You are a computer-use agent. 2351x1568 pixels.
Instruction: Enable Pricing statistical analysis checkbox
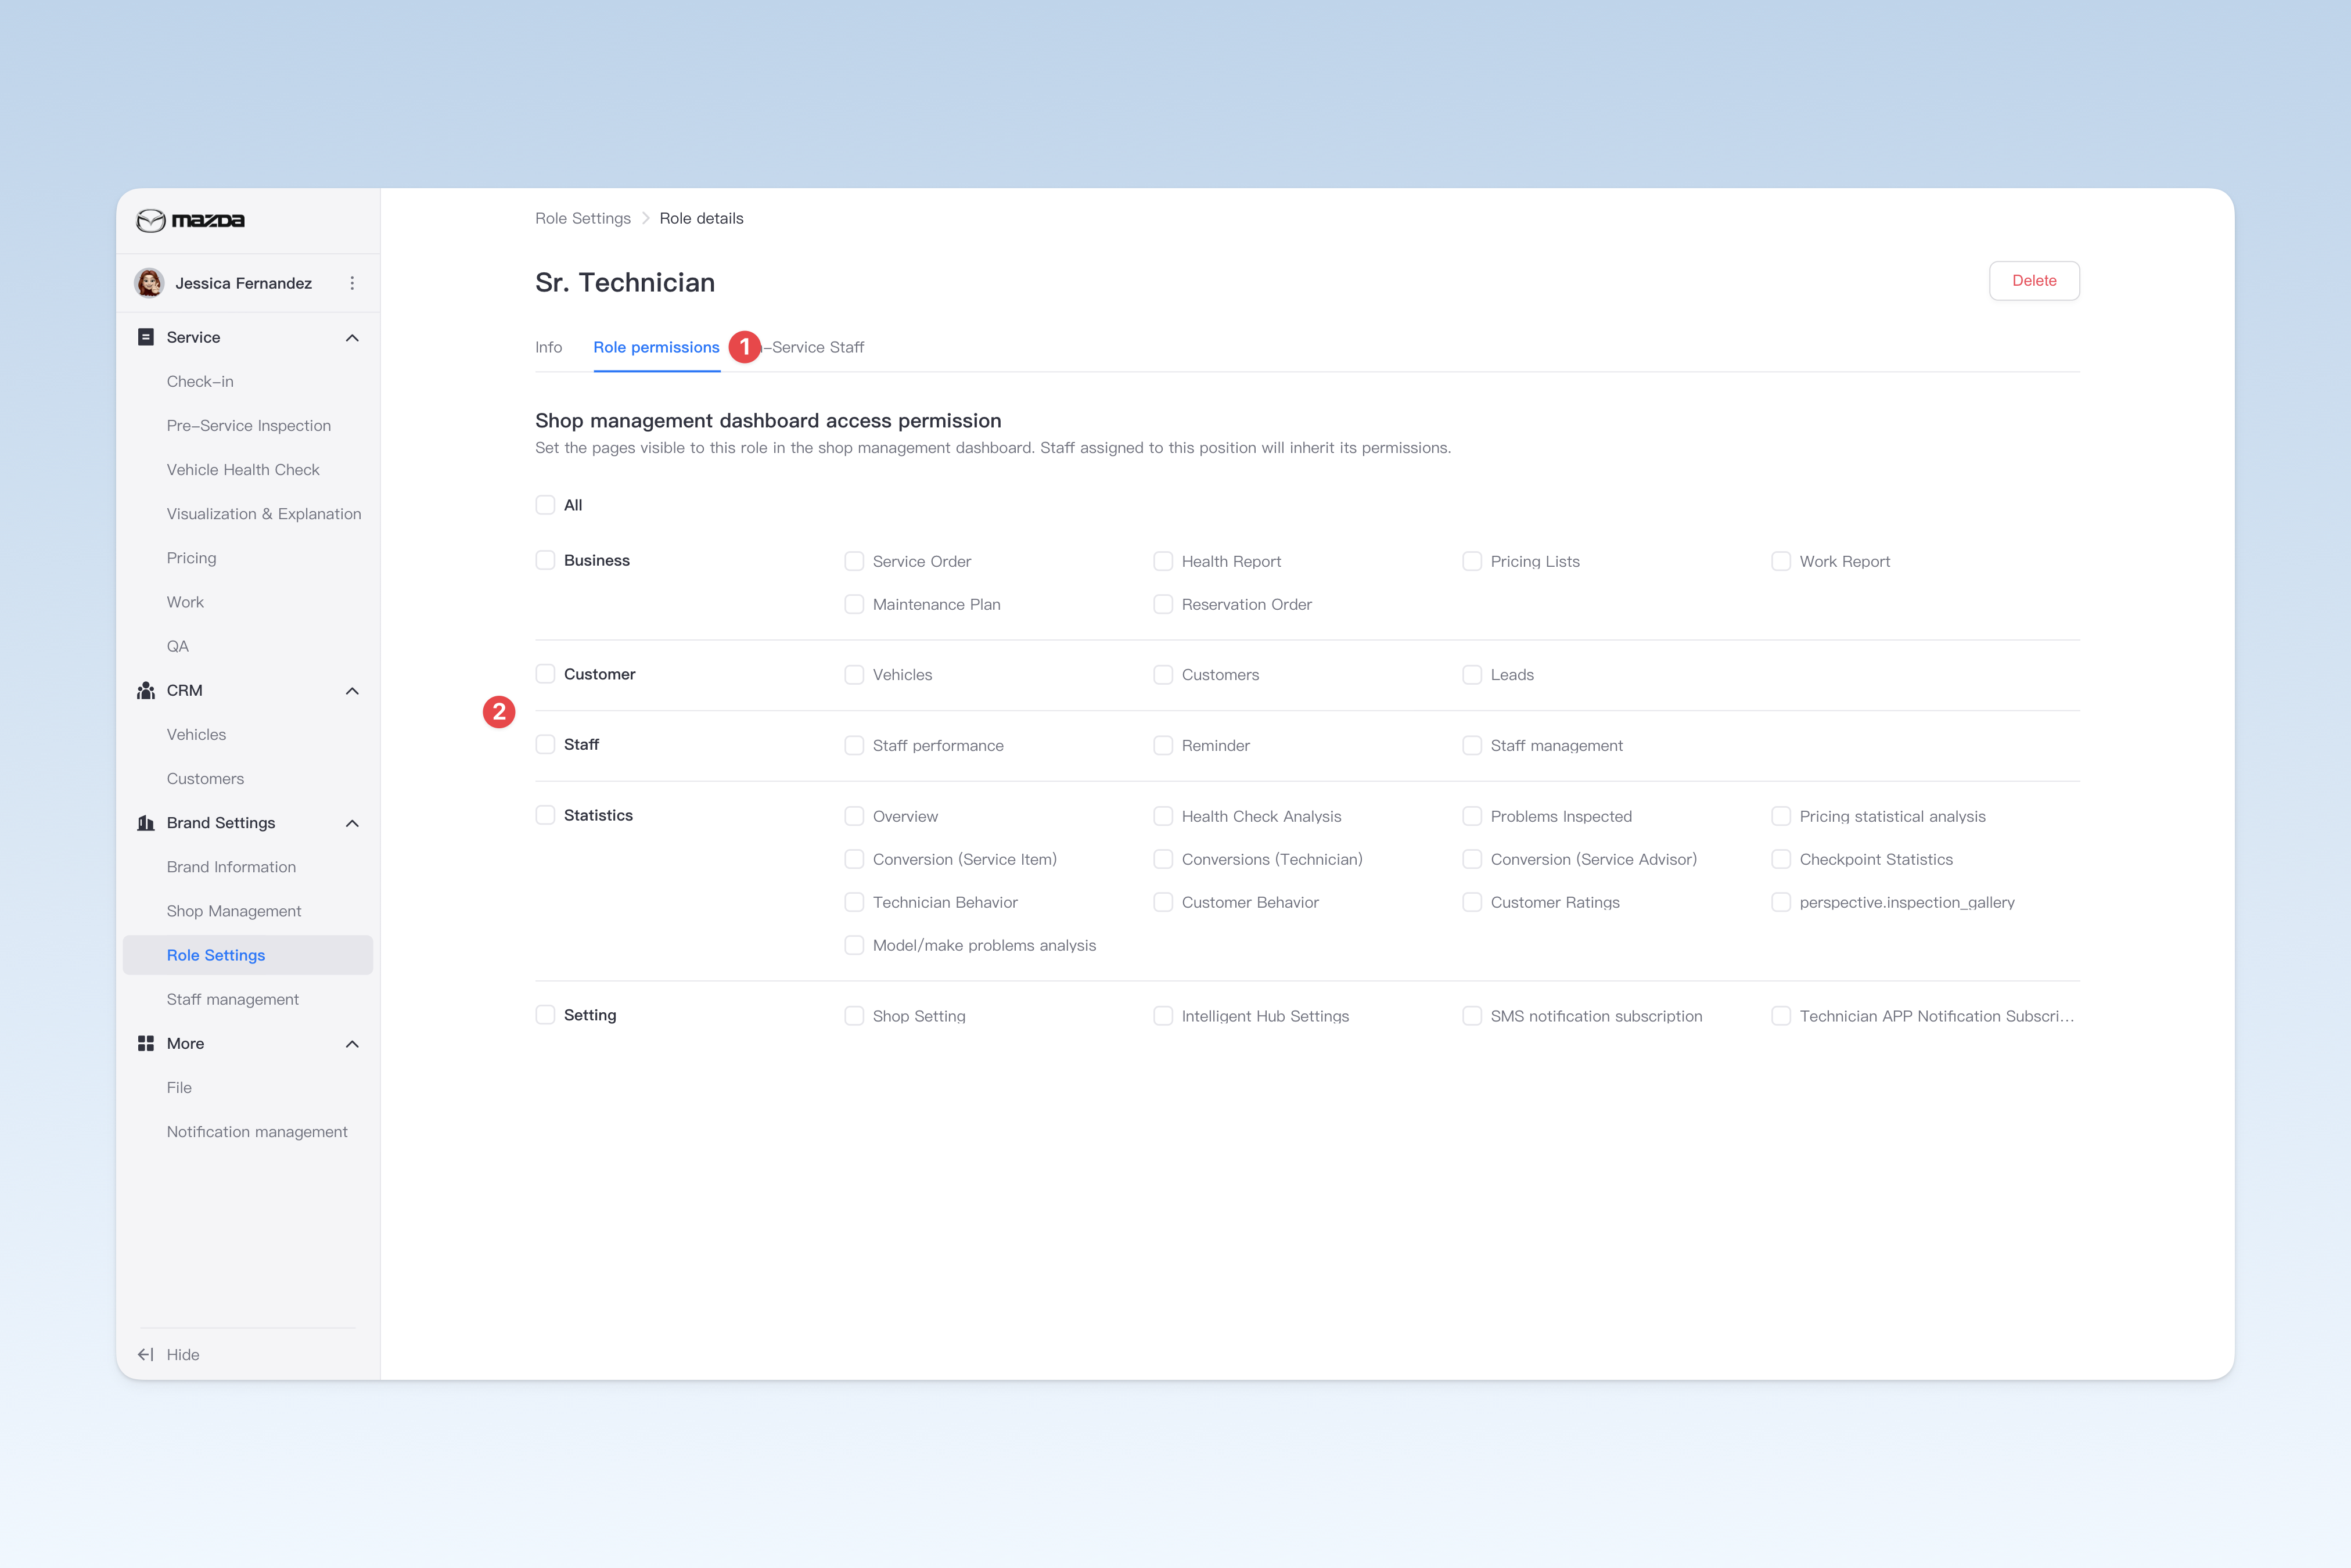click(1781, 816)
